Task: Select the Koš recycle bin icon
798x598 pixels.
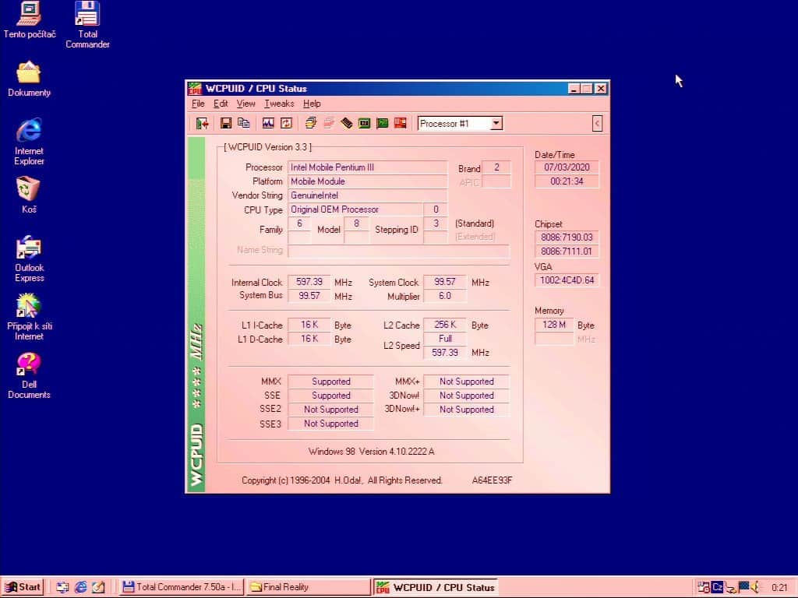Action: (x=29, y=195)
